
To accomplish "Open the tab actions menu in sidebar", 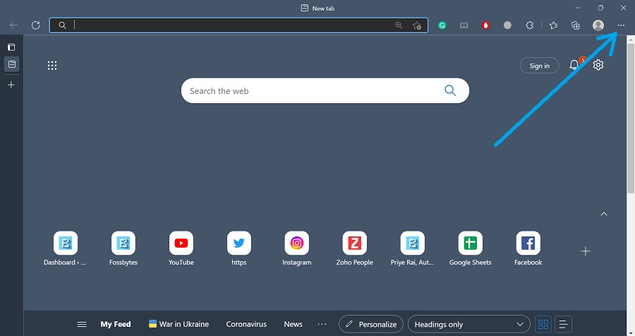I will [x=11, y=47].
